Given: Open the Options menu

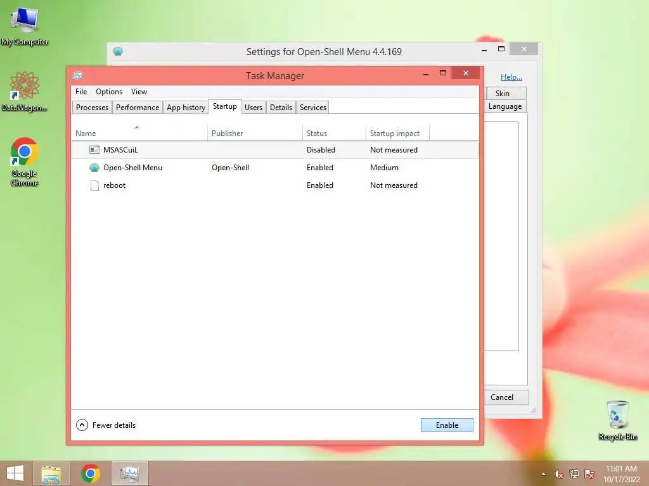Looking at the screenshot, I should click(x=109, y=92).
